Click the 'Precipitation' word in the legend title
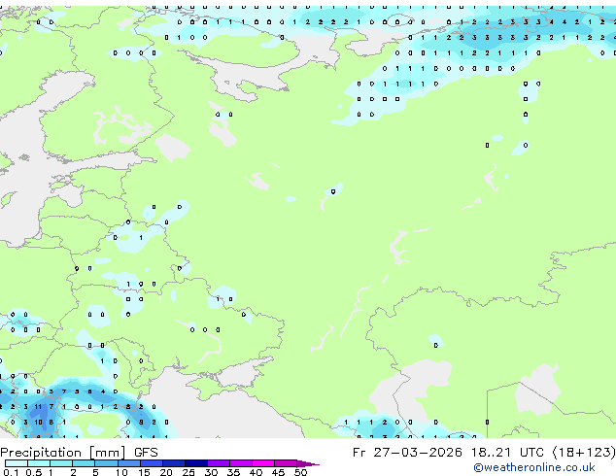 coord(41,453)
